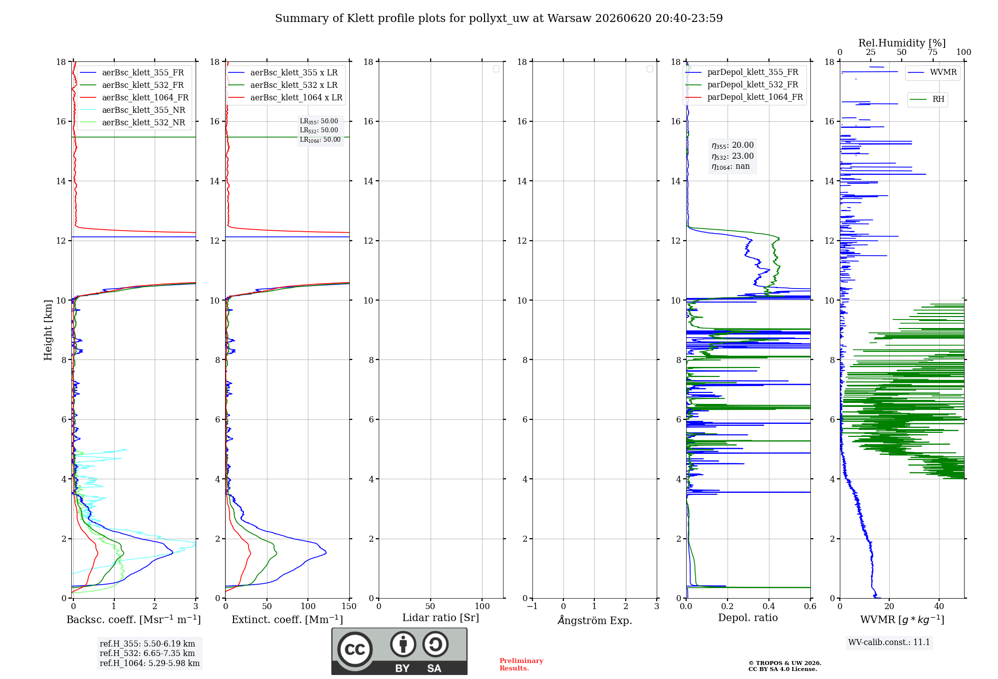The image size is (998, 679).
Task: Click the Backsc. coeff. axis label
Action: click(x=134, y=620)
